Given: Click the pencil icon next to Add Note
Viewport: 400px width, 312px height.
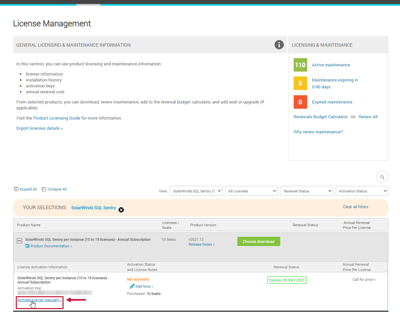Looking at the screenshot, I should click(x=132, y=286).
